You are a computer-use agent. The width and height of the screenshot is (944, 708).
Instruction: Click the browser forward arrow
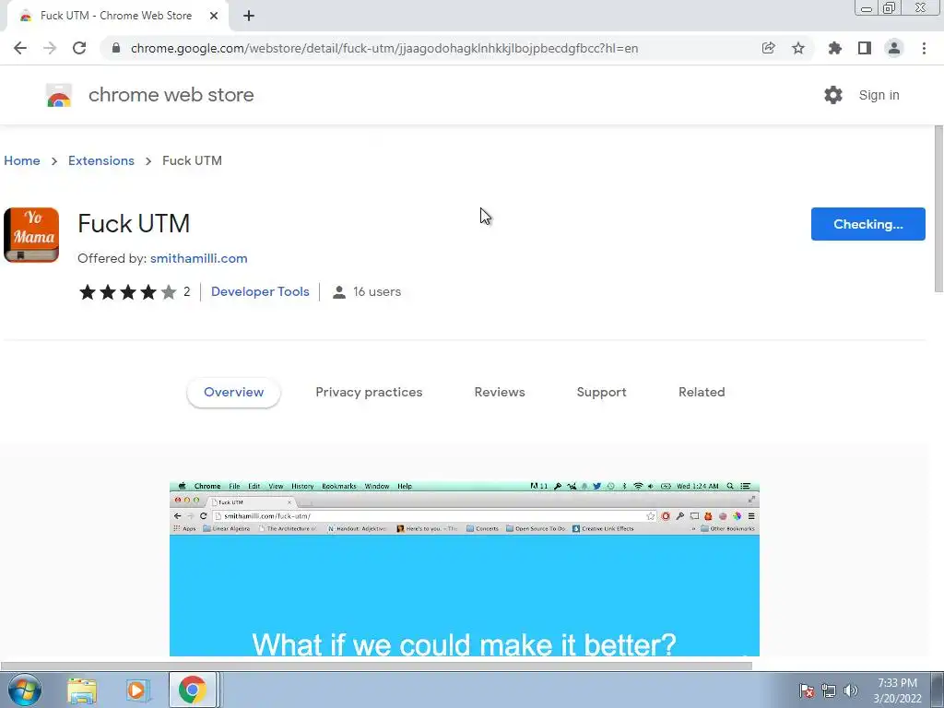coord(50,48)
